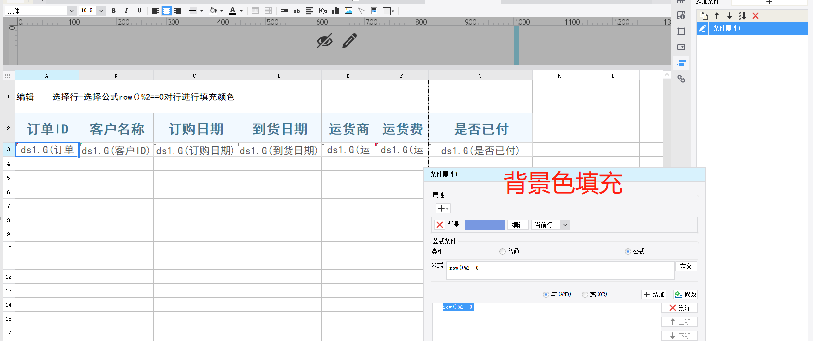Copy the condition attribute using the copy icon

704,16
